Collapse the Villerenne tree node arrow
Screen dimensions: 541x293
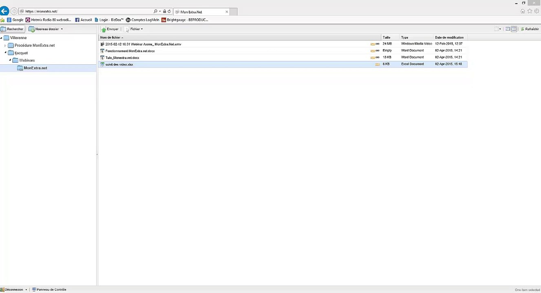click(x=1, y=38)
